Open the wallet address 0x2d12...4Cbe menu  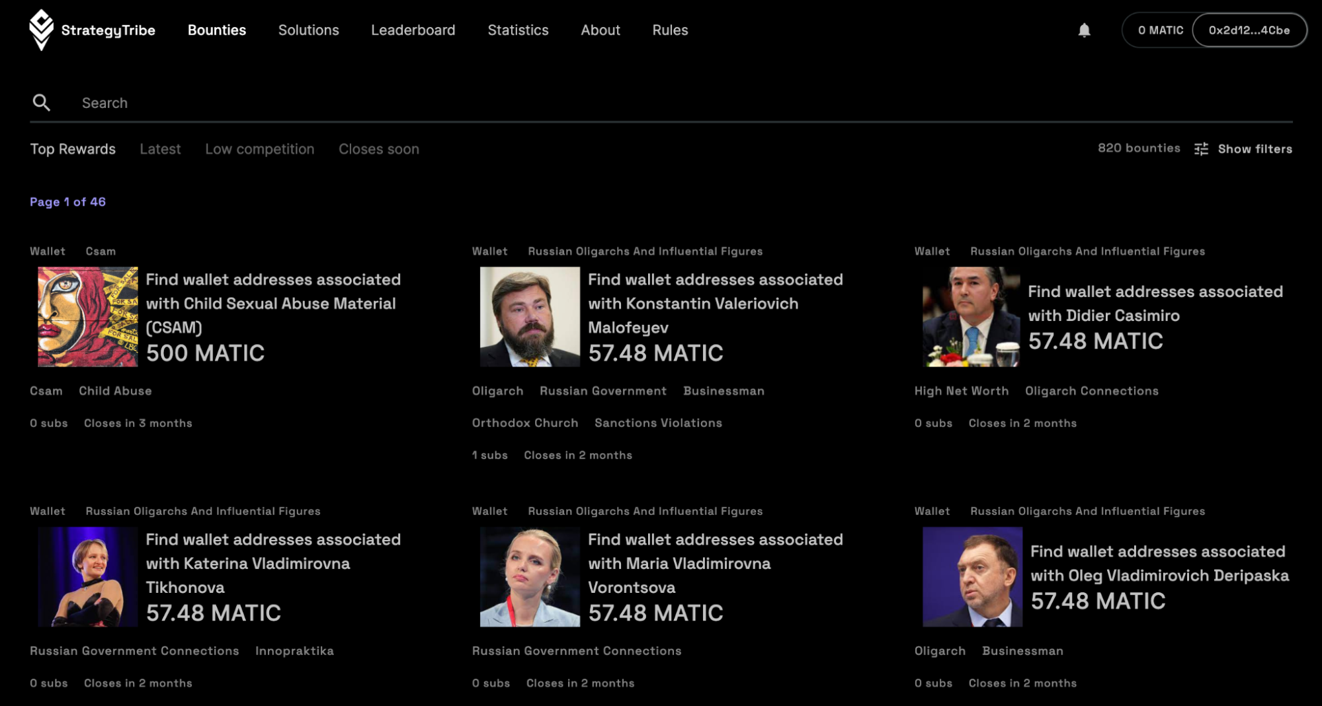[1249, 30]
